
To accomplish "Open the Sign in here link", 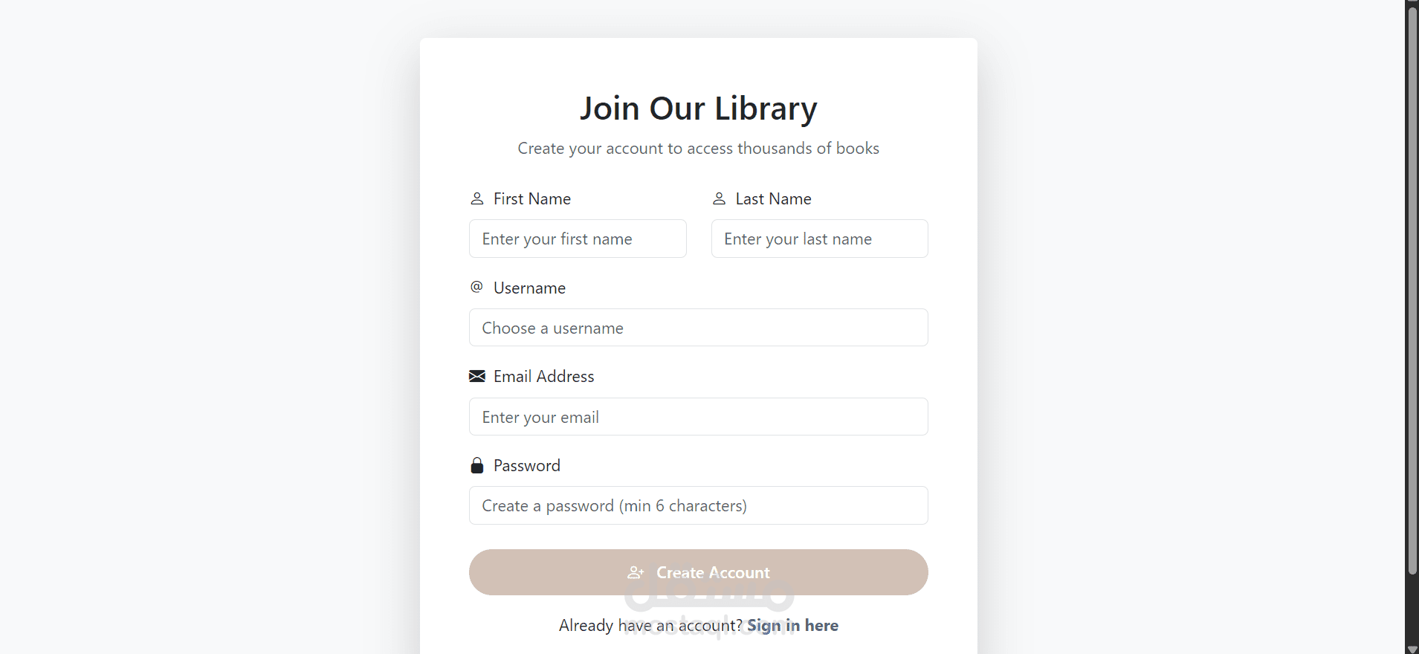I will coord(792,626).
